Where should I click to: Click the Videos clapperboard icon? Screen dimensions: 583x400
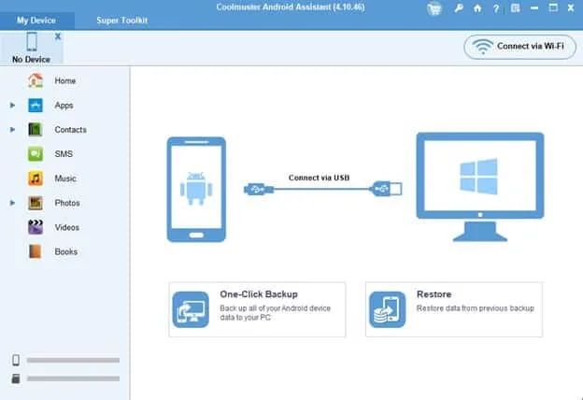(x=36, y=227)
